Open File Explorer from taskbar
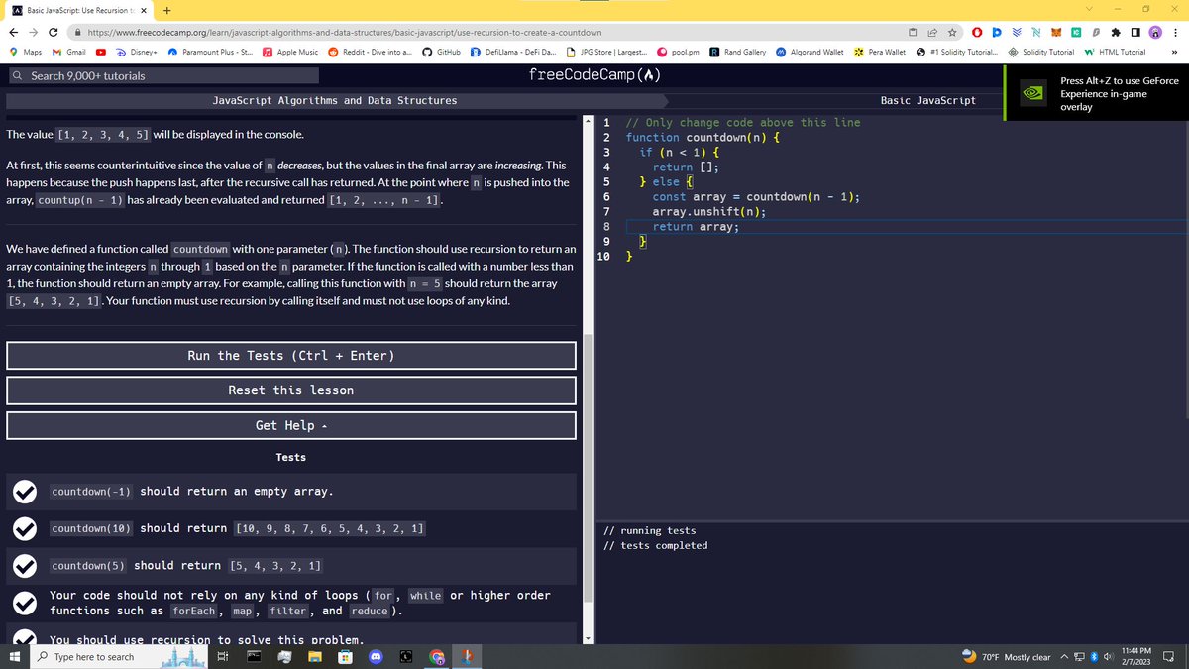Screen dimensions: 1189x669 tap(315, 657)
